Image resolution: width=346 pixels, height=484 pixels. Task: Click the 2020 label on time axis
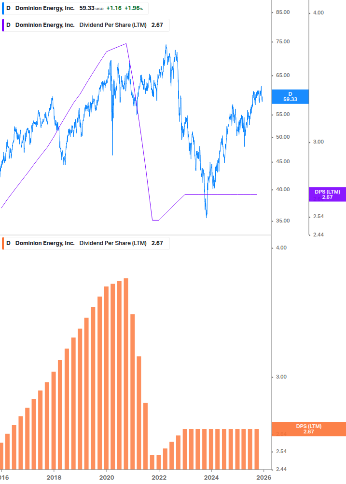tap(107, 478)
